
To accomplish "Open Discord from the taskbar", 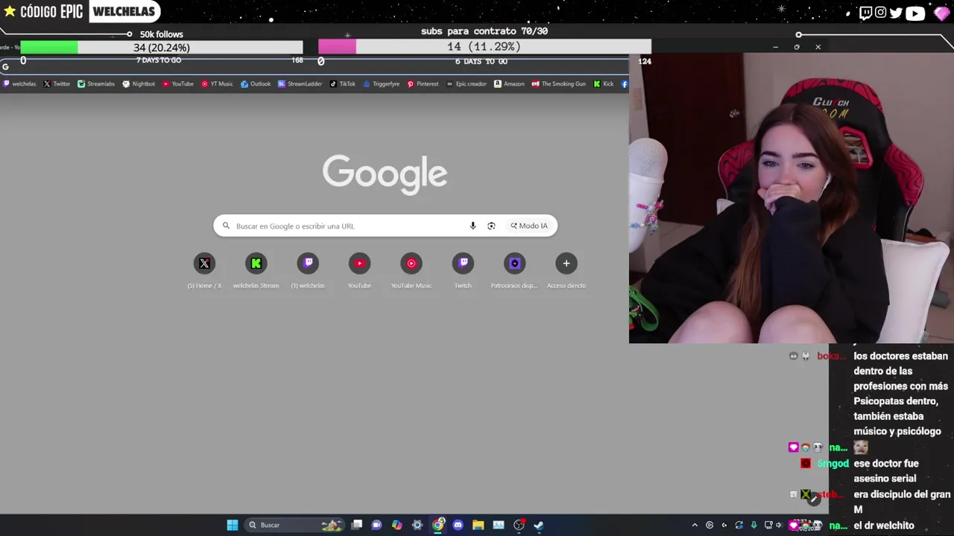I will (x=458, y=525).
